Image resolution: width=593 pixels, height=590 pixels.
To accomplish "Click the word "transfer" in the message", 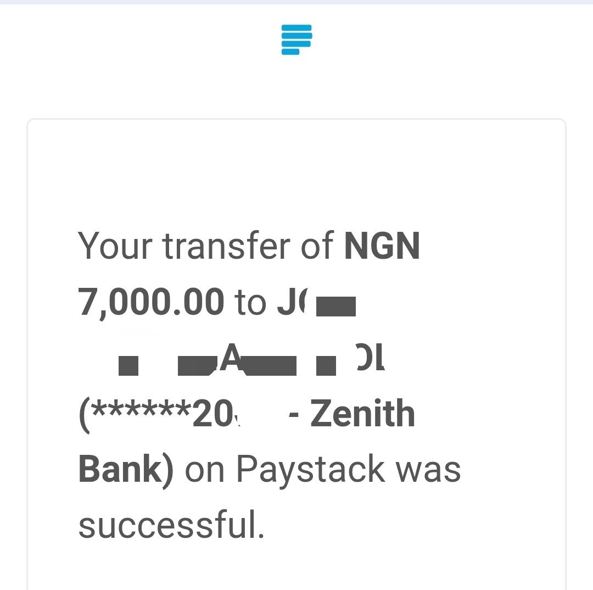I will pos(227,246).
